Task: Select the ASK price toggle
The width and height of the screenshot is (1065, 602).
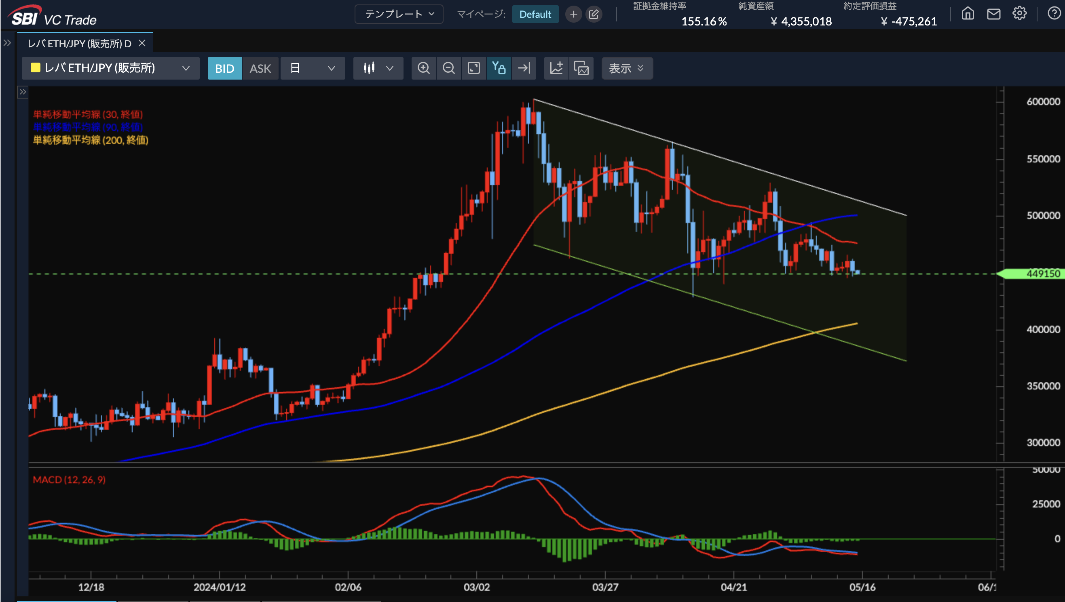Action: (260, 68)
